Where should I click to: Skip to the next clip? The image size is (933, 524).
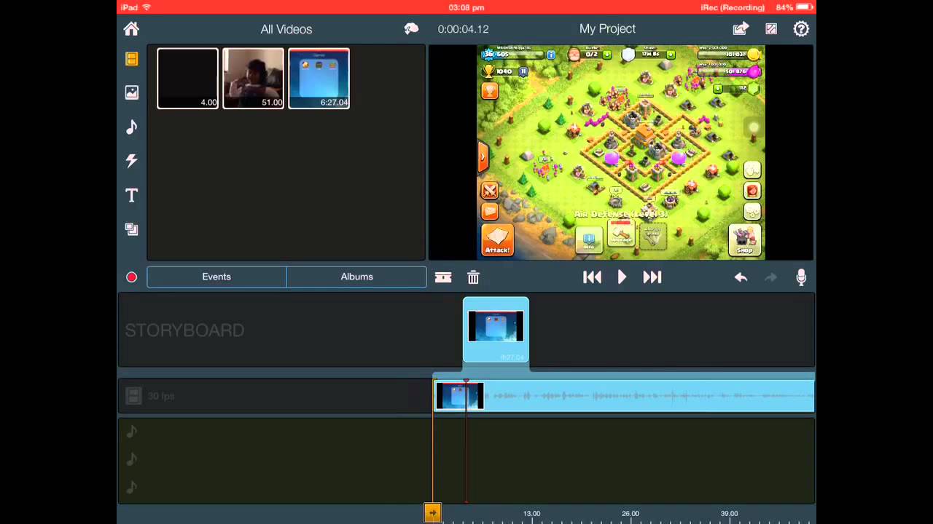(652, 277)
